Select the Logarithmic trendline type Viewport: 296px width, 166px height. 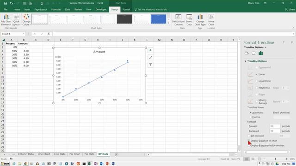[257, 81]
